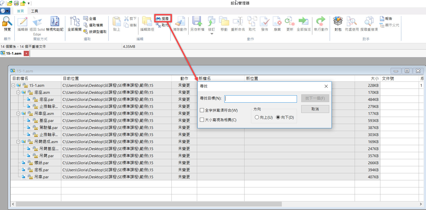Enable 大小寫視為相異 checkbox

tap(202, 120)
